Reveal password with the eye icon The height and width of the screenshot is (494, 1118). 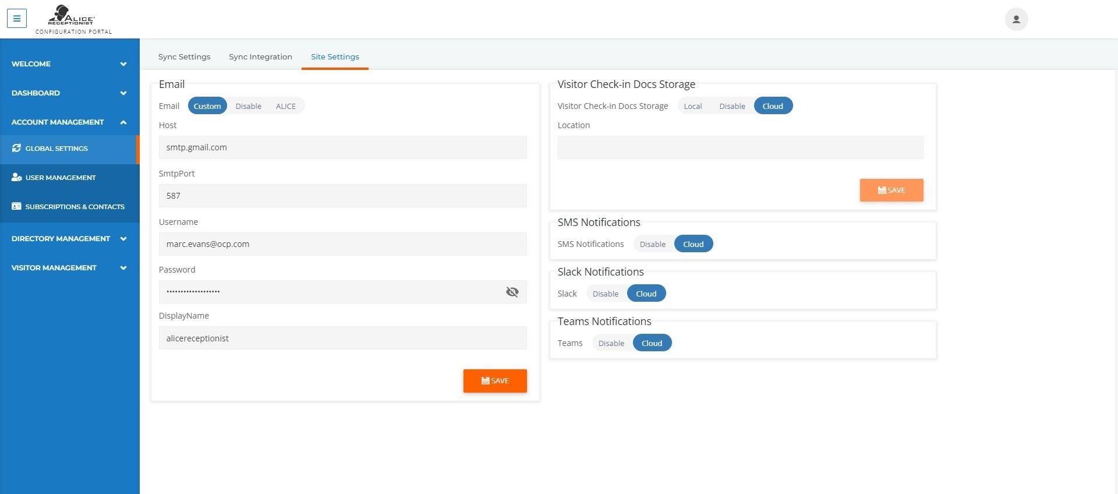click(x=512, y=292)
